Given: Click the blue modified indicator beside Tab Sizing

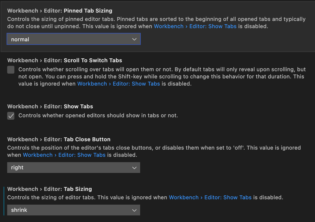Looking at the screenshot, I should click(x=4, y=201).
